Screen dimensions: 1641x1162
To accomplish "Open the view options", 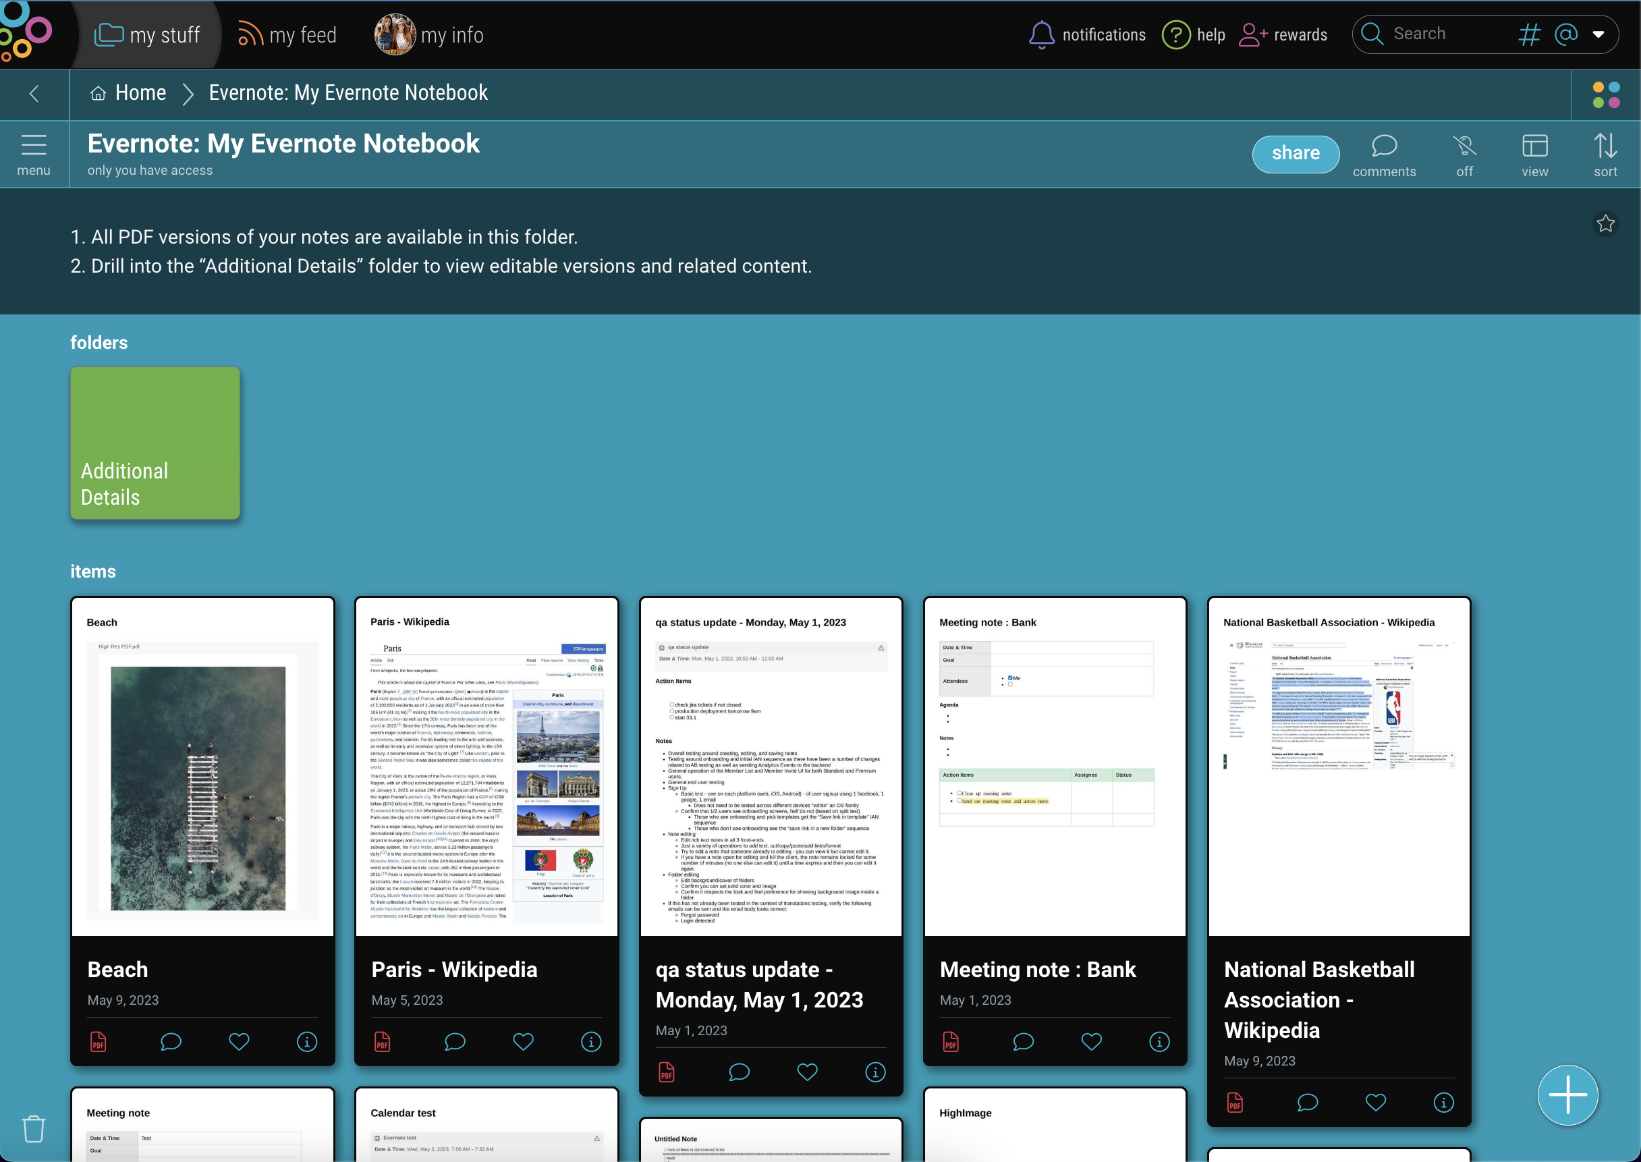I will (x=1534, y=155).
